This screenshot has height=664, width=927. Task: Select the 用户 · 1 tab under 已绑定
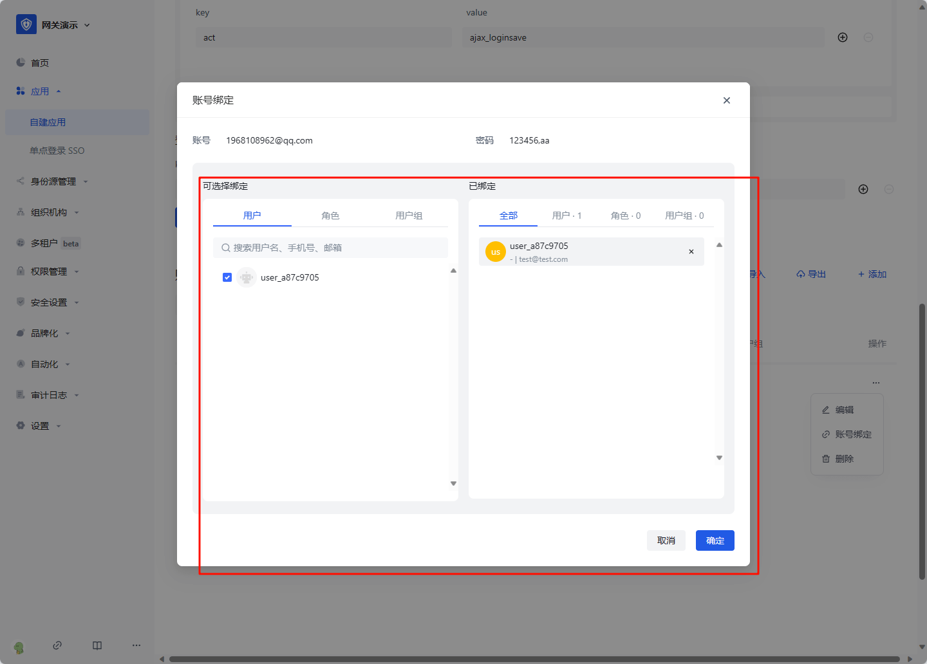point(566,216)
